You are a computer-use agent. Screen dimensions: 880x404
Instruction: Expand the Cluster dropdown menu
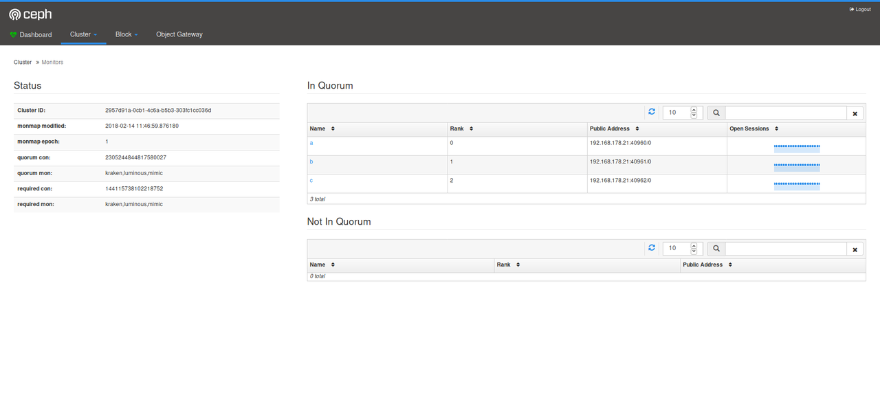[x=83, y=34]
